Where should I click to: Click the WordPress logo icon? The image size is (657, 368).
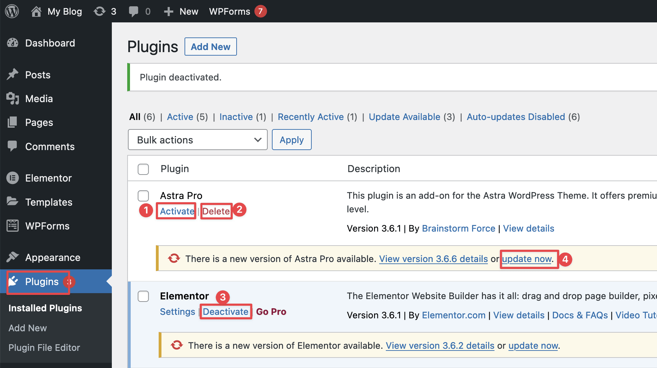tap(12, 12)
